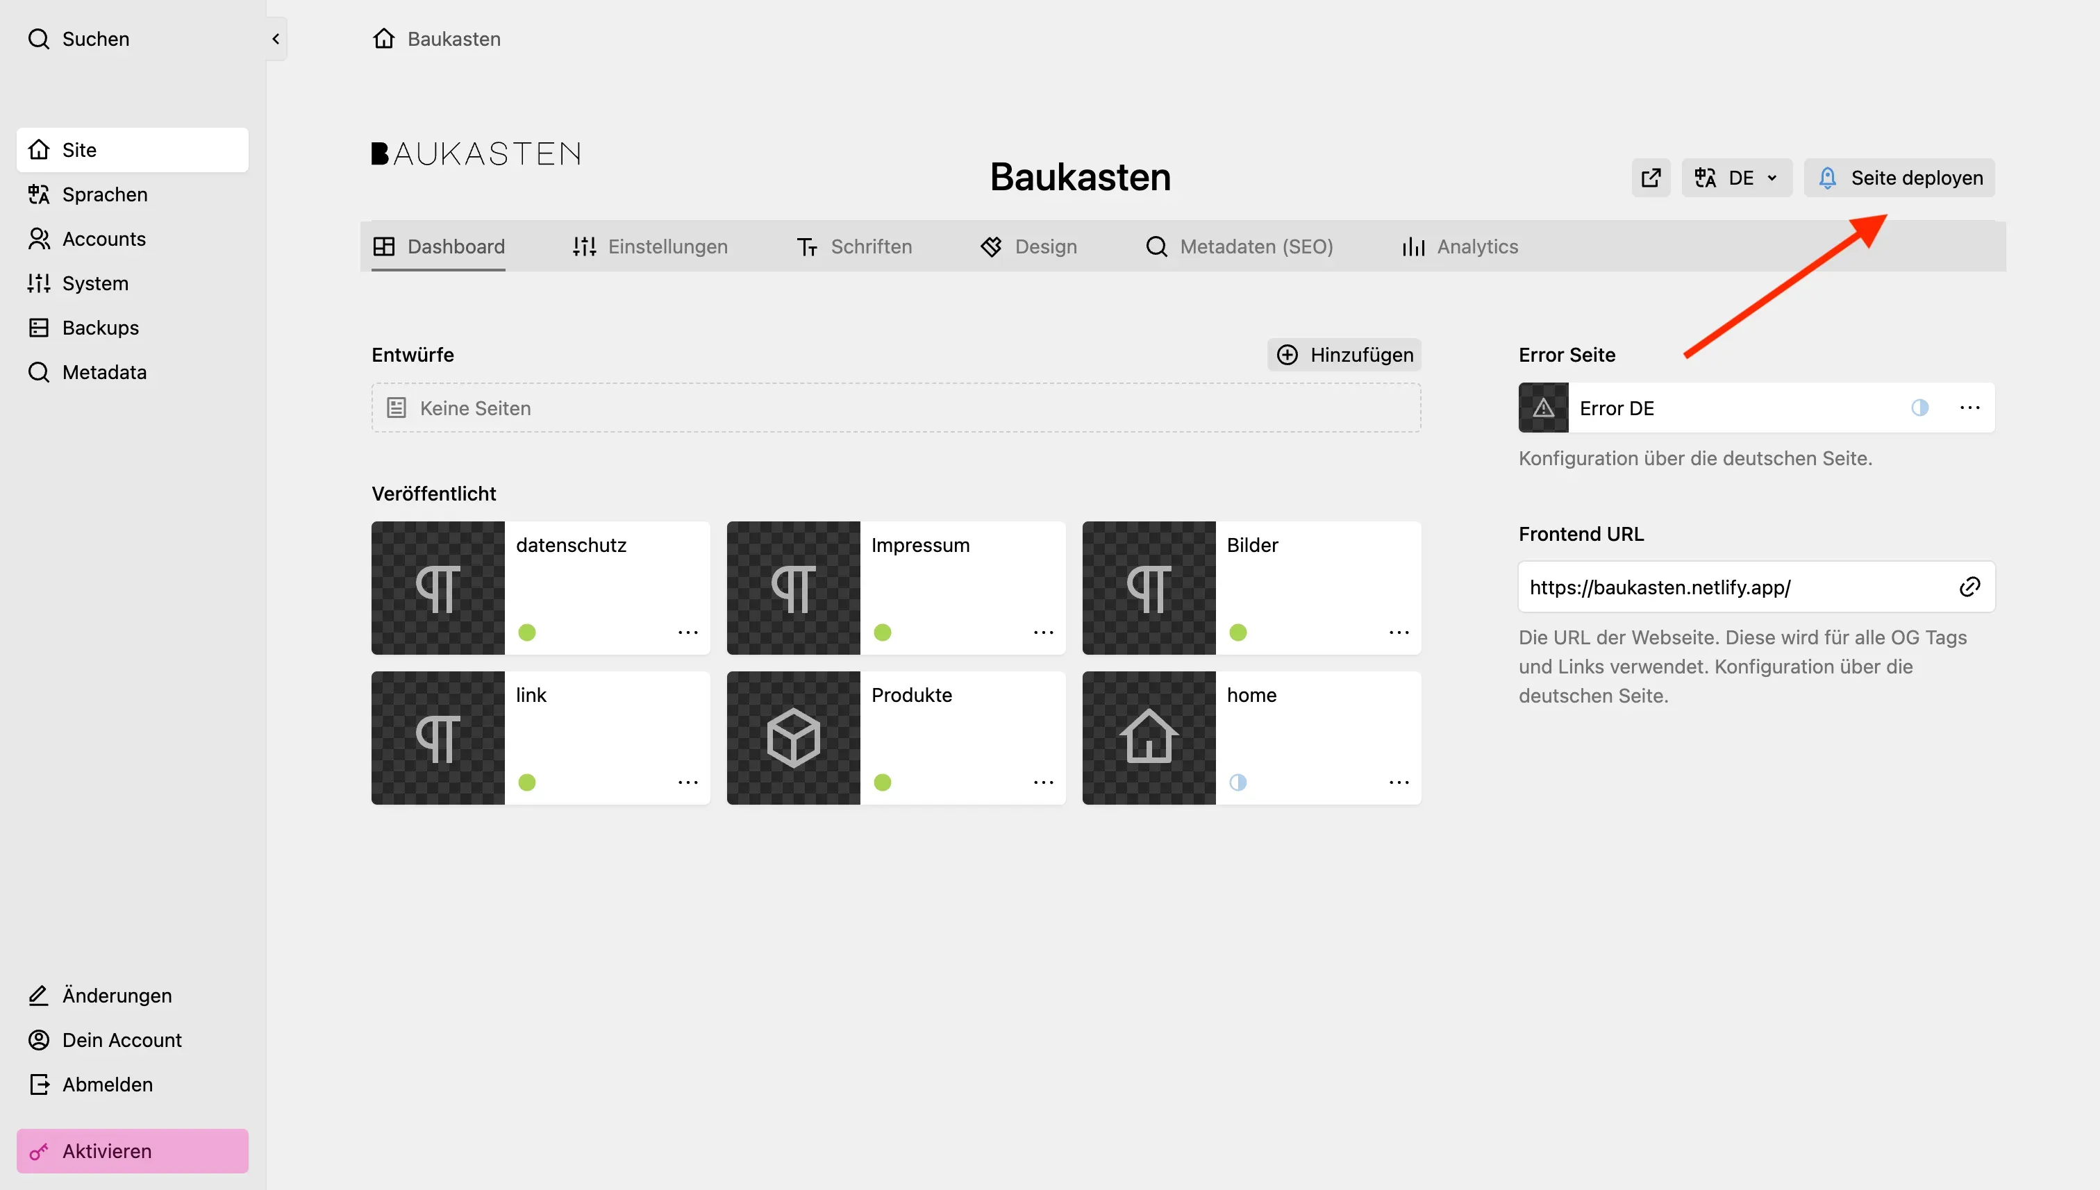Change status dot of home page

[x=1237, y=782]
